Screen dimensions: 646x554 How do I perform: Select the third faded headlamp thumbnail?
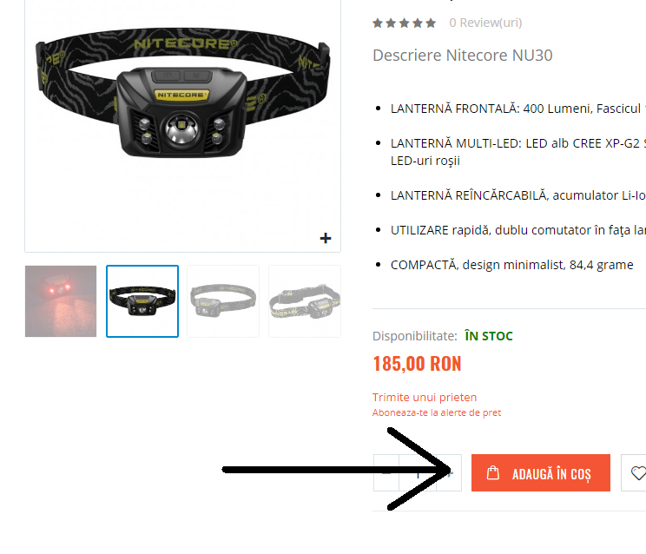click(x=223, y=301)
